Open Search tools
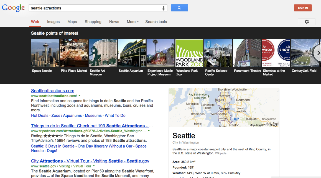This screenshot has width=321, height=178. [x=156, y=22]
